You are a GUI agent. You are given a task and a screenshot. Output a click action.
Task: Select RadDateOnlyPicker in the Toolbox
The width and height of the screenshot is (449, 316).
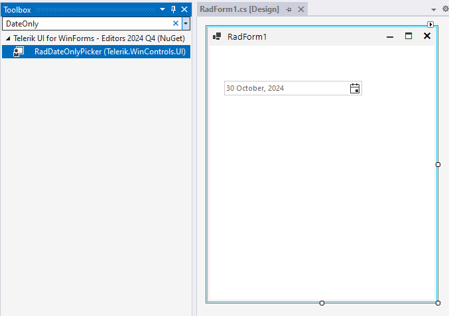pyautogui.click(x=96, y=52)
